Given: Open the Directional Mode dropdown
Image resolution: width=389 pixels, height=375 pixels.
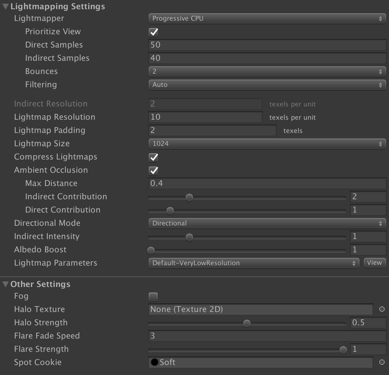Looking at the screenshot, I should pyautogui.click(x=267, y=223).
